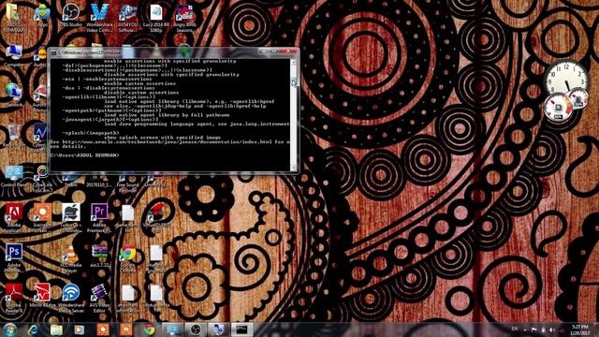Open the OBS Studio desktop shortcut
This screenshot has height=337, width=599.
point(71,15)
